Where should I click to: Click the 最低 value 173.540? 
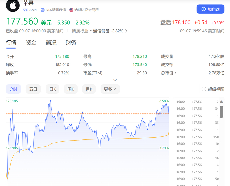(x=140, y=65)
